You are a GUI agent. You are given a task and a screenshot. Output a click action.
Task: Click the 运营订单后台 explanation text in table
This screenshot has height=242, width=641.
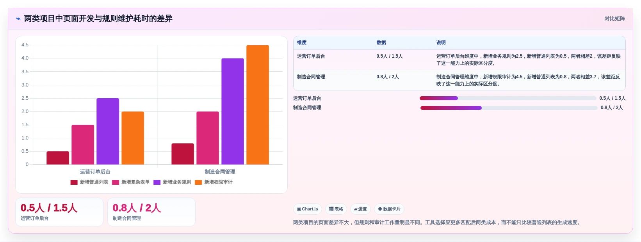(x=529, y=60)
